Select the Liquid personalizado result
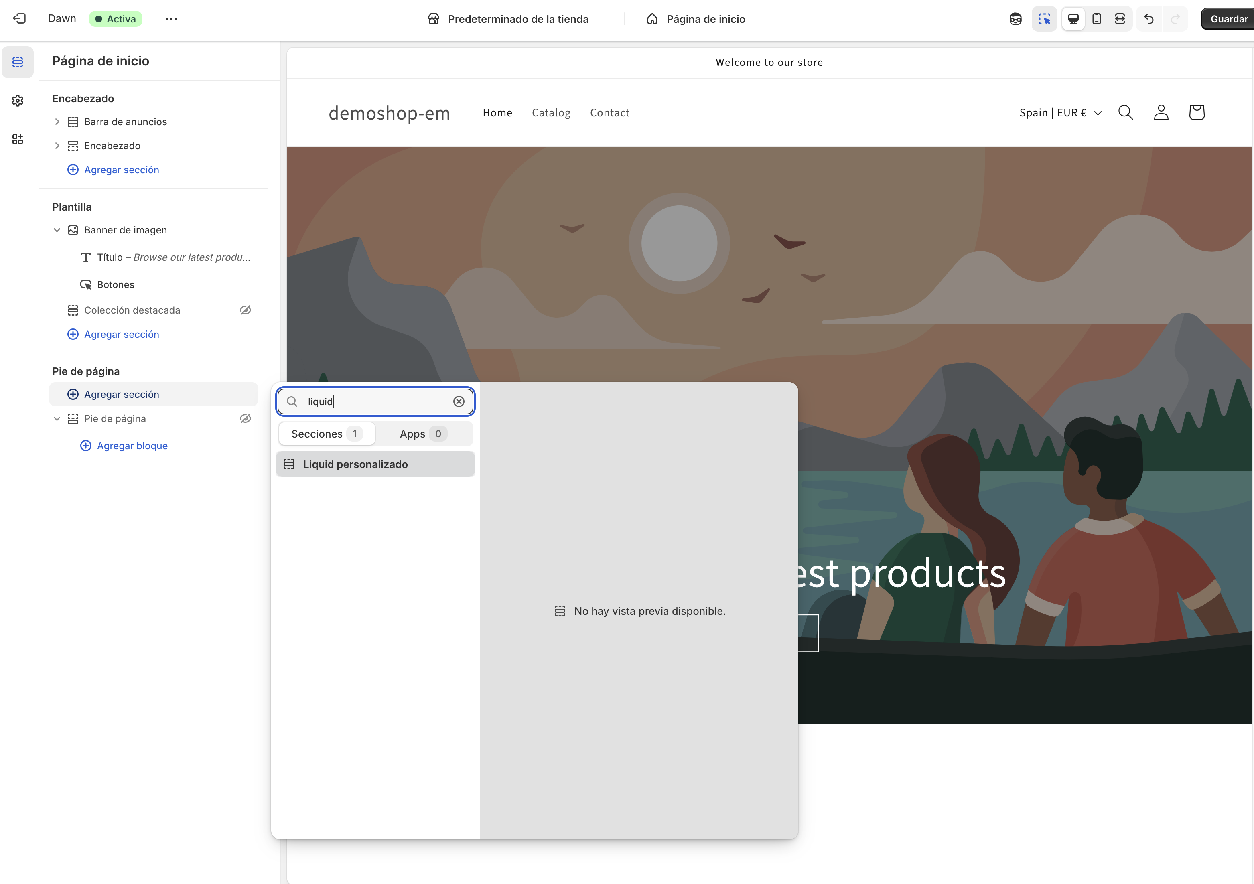This screenshot has width=1254, height=884. 375,464
